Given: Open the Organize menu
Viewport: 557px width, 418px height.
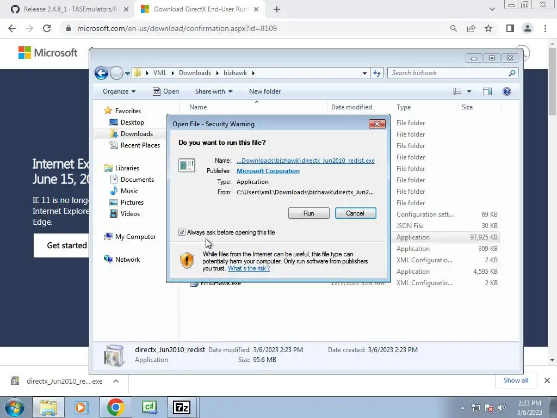Looking at the screenshot, I should click(x=119, y=91).
